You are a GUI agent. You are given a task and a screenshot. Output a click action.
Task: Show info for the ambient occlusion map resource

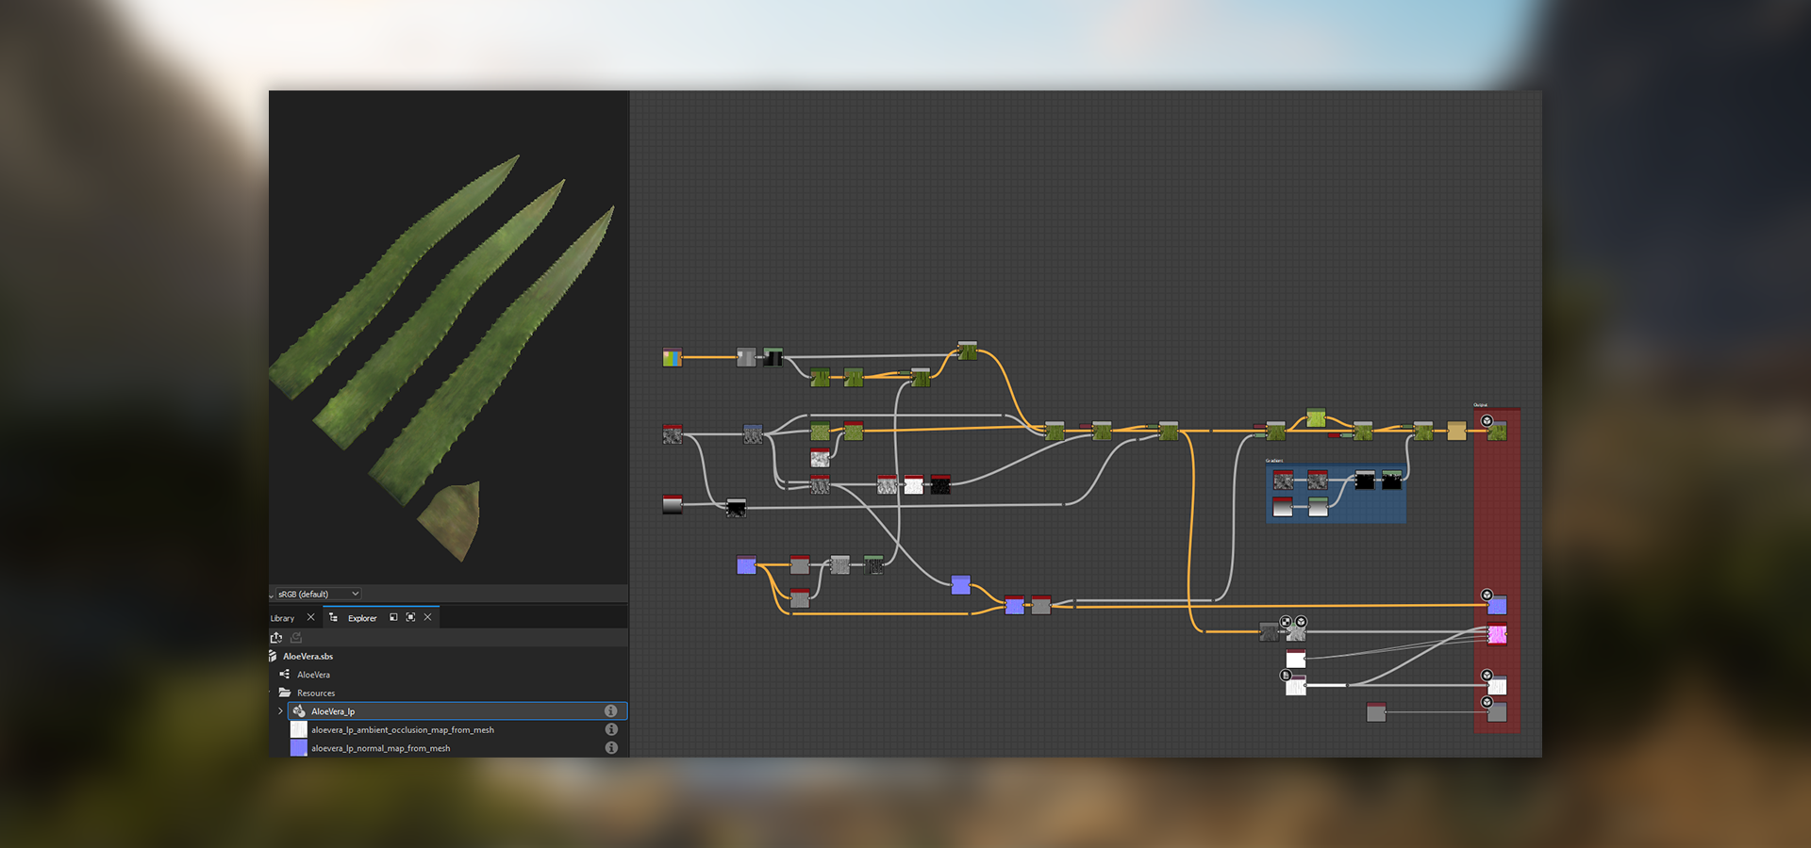click(611, 729)
